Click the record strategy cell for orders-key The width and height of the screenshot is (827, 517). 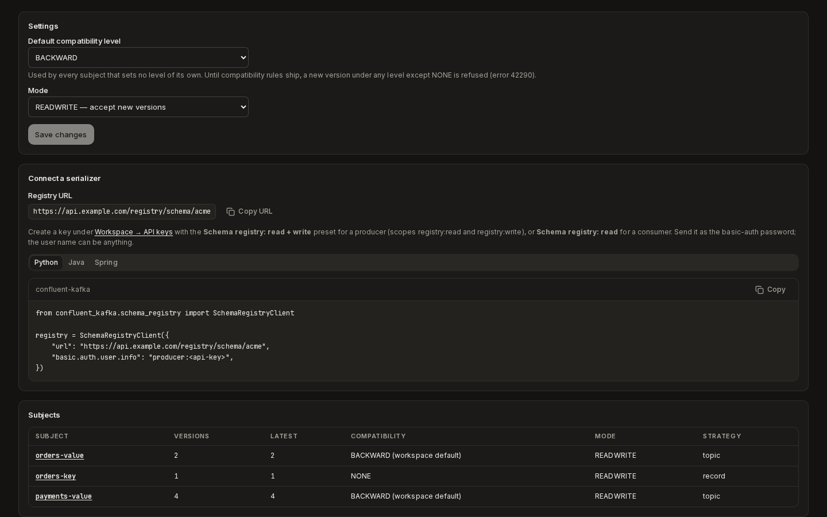click(714, 476)
